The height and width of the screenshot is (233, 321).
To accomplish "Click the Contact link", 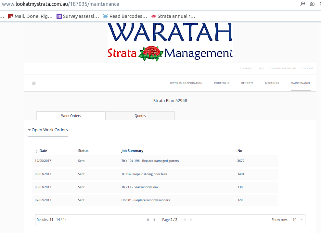I will (x=246, y=68).
